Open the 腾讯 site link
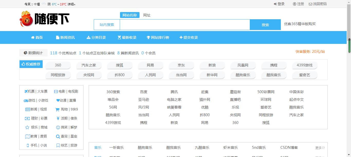The image size is (351, 157). (x=174, y=92)
